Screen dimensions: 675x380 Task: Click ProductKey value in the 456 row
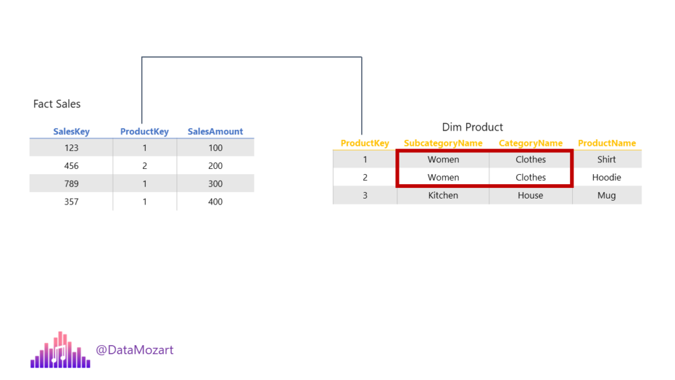pyautogui.click(x=144, y=166)
